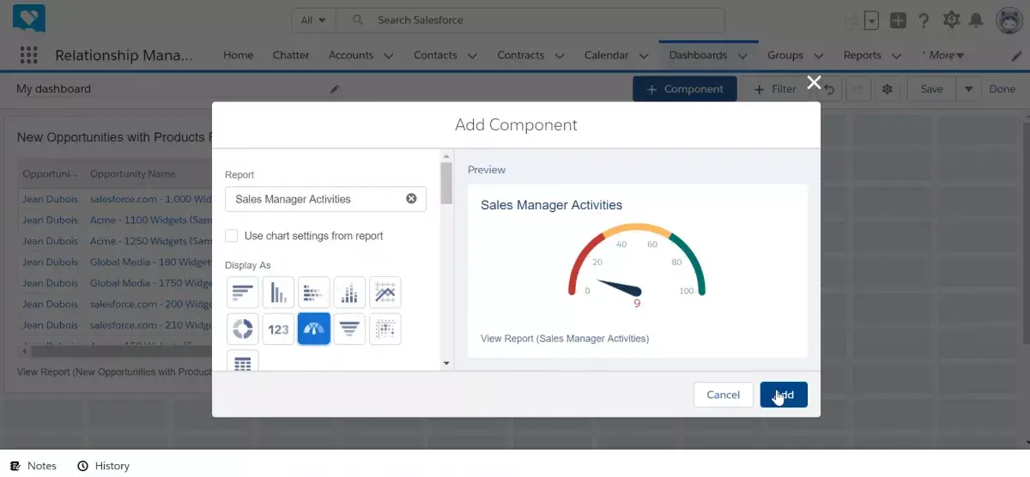Select donut chart display type
The image size is (1030, 477).
point(243,329)
